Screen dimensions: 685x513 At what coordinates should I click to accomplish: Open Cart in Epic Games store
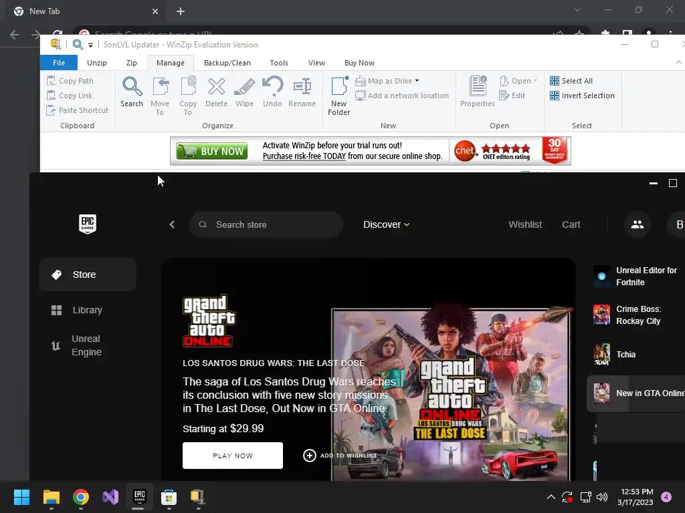571,224
